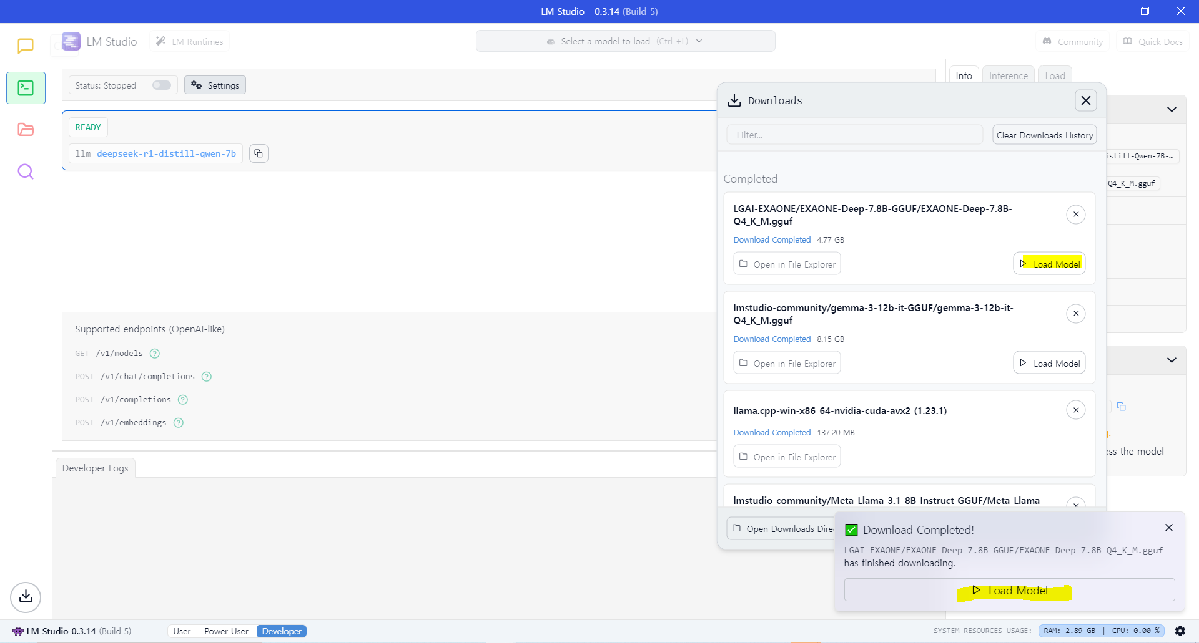Image resolution: width=1199 pixels, height=643 pixels.
Task: Load Model for gemma-3-12b-it
Action: pyautogui.click(x=1049, y=363)
